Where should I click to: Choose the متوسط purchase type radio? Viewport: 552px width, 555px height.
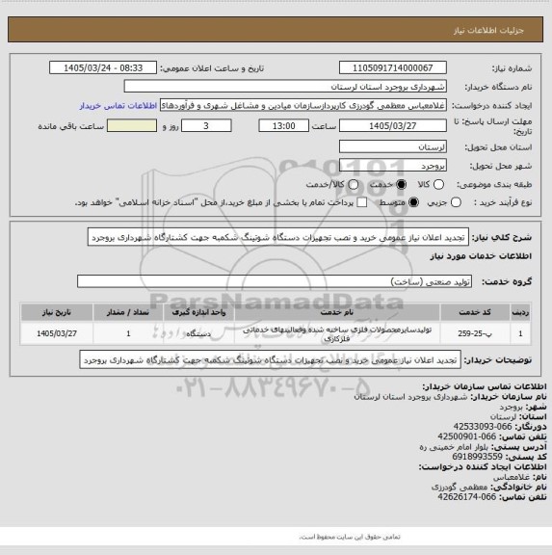[x=413, y=202]
